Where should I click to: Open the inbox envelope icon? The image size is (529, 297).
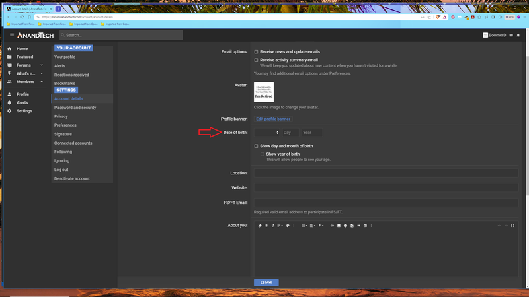(511, 35)
